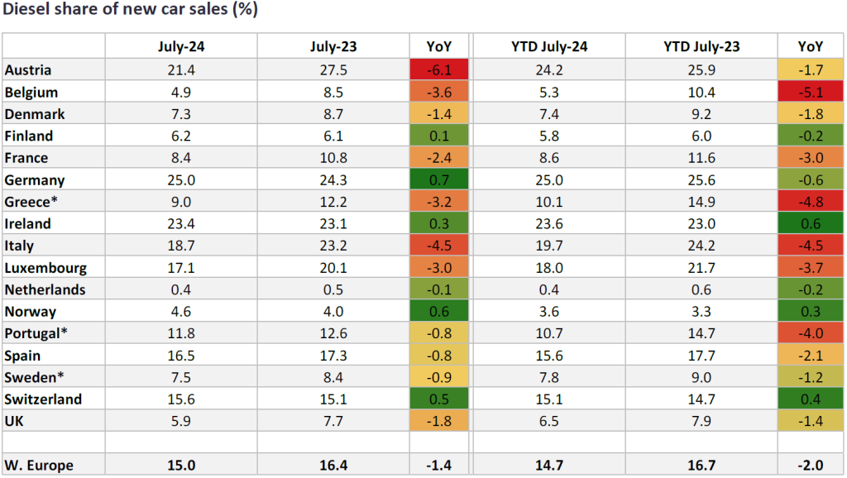
Task: Select W. Europe's July-24 value 15.0
Action: click(181, 466)
